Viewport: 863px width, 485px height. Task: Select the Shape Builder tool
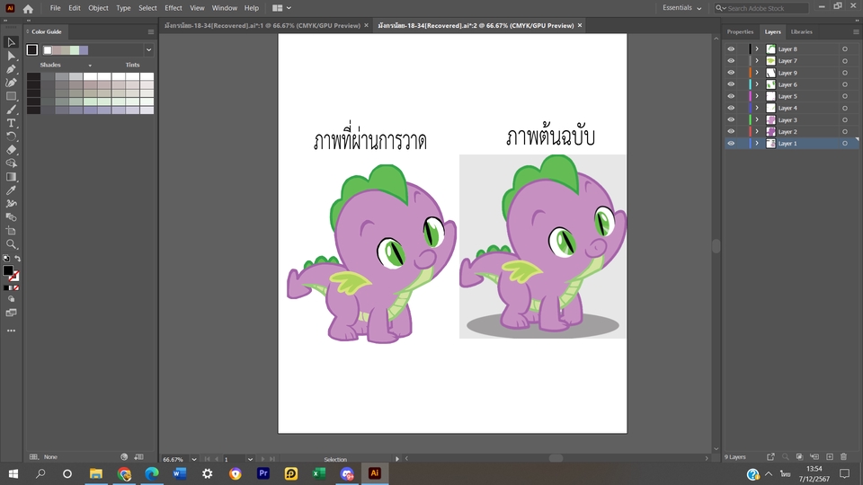pos(11,163)
